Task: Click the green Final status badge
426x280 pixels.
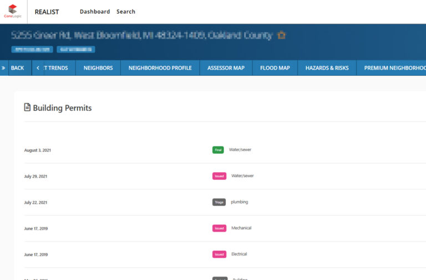Action: 218,150
